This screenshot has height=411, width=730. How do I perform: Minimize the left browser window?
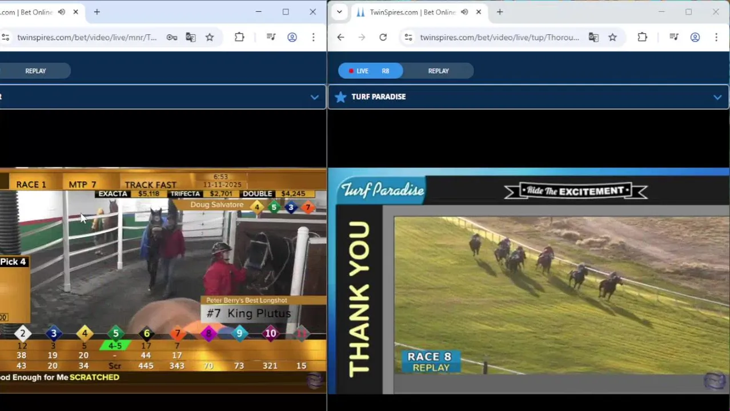258,12
